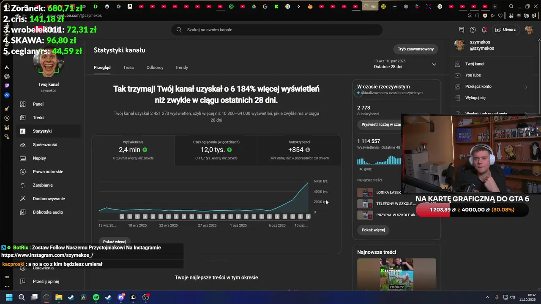Click Pokaż więcej in the realtime card
Screen dimensions: 541x304
pyautogui.click(x=373, y=230)
